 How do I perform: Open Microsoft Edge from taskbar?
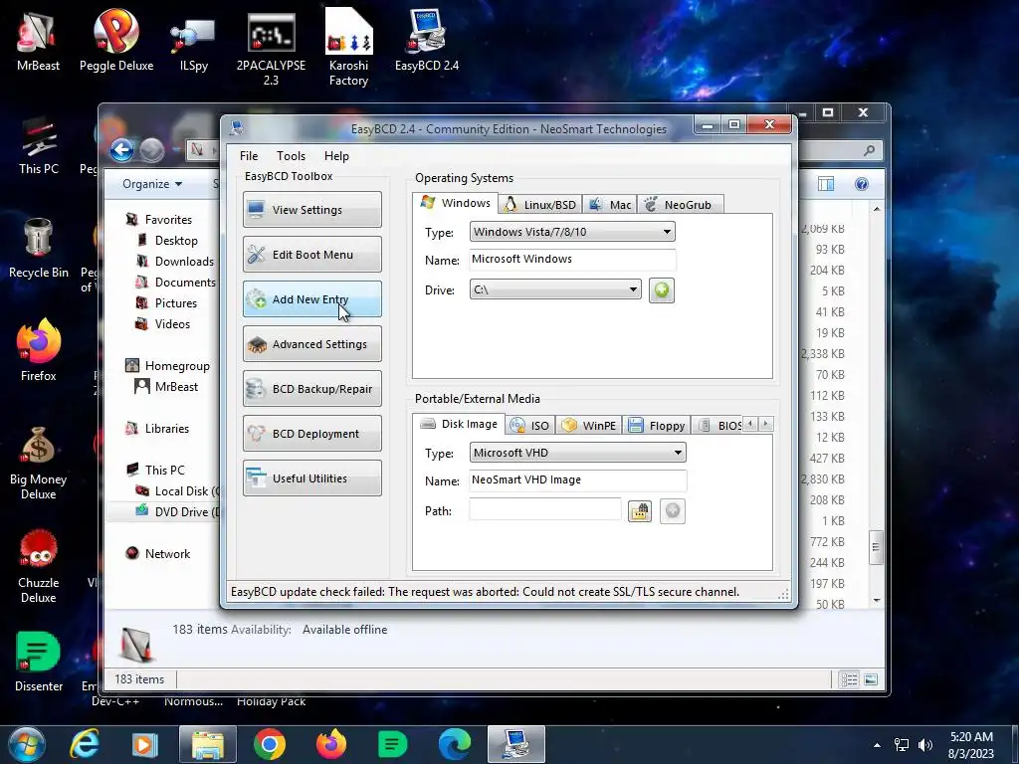[454, 744]
